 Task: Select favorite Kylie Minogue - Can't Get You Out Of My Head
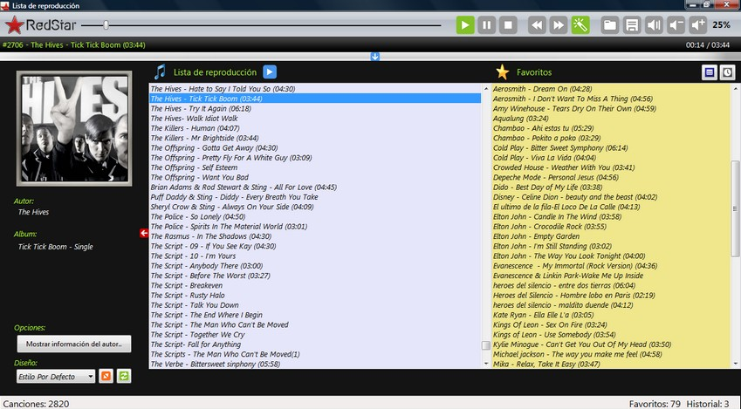(x=611, y=344)
